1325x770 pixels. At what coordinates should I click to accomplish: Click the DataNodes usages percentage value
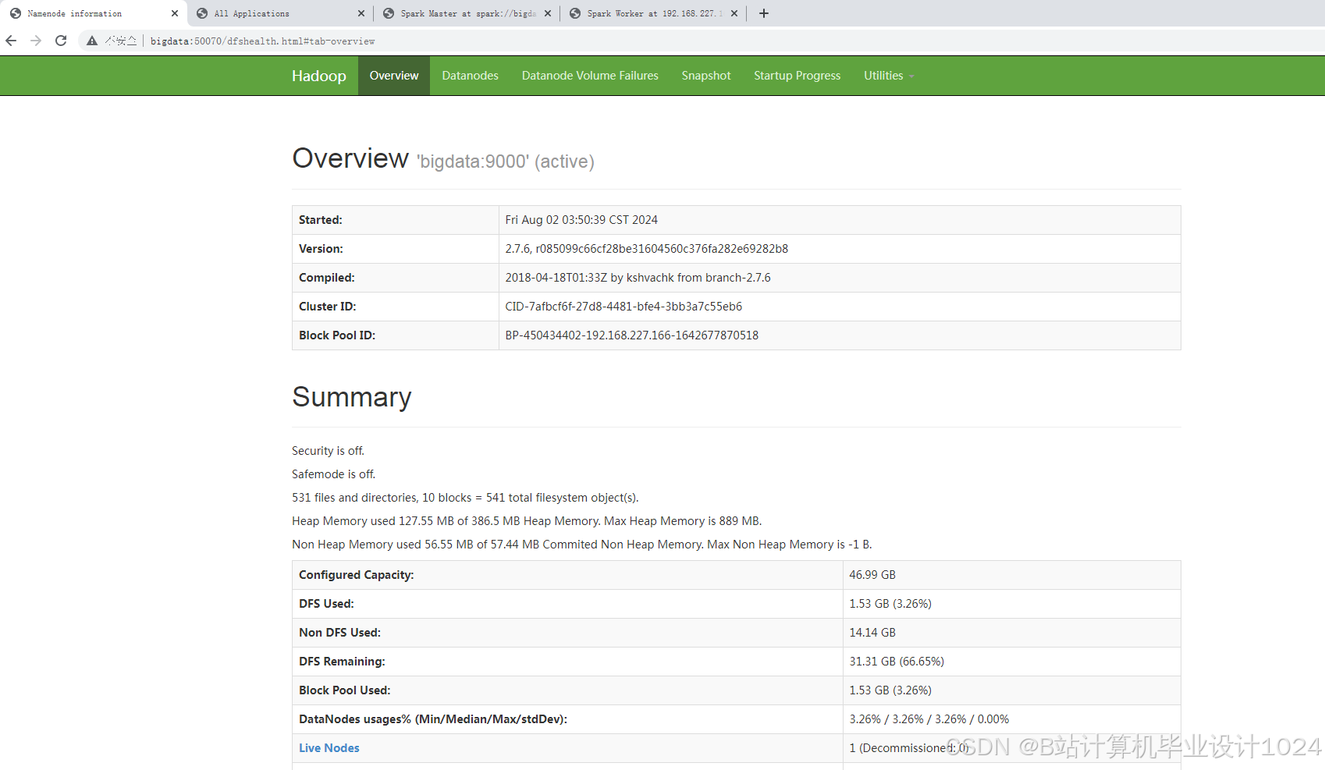[x=929, y=719]
